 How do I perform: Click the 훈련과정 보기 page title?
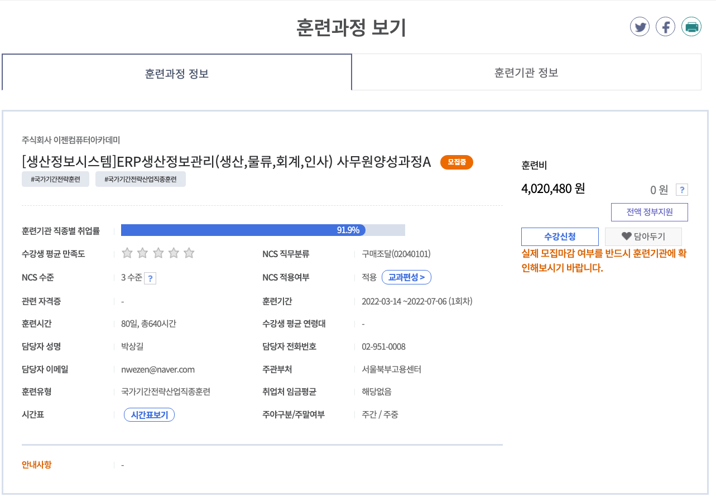point(352,28)
